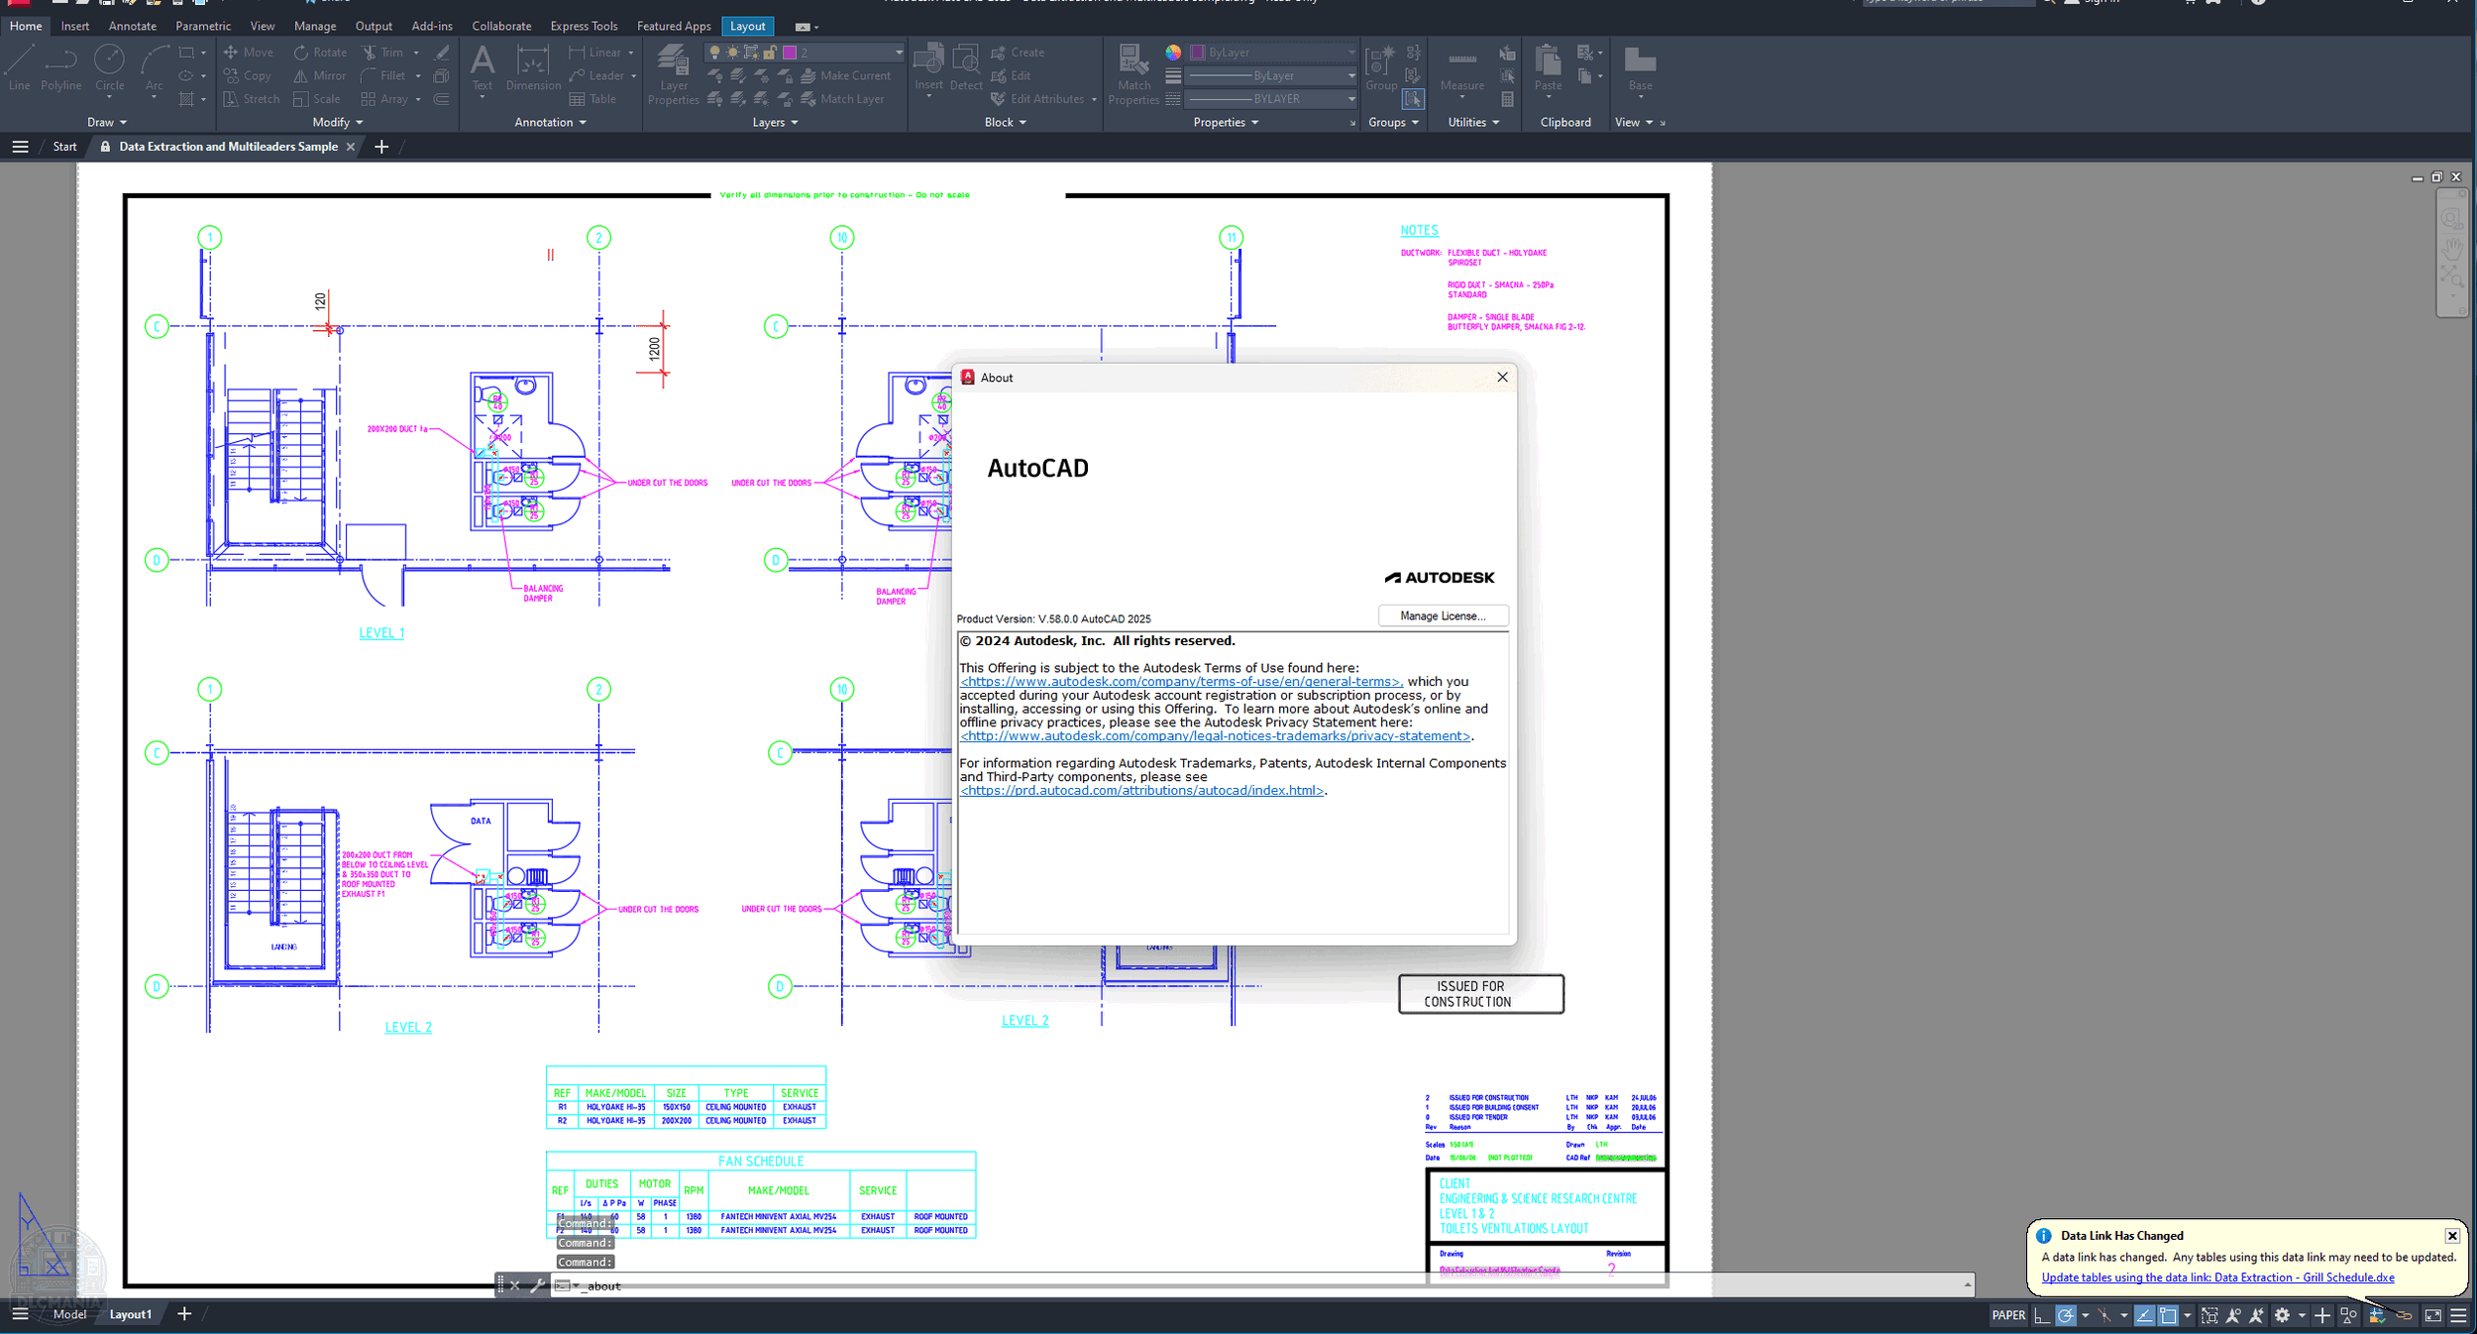Click Manage License button in About dialog
The height and width of the screenshot is (1334, 2477).
point(1442,616)
